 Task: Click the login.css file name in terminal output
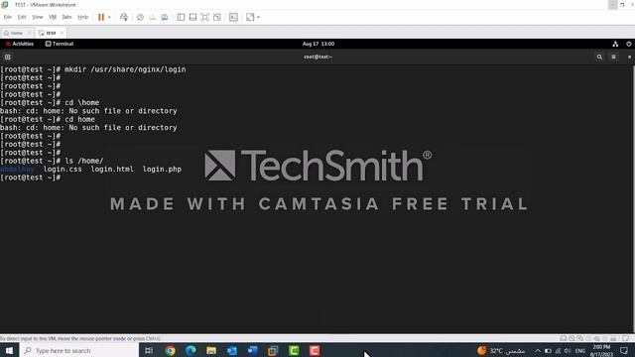pos(63,170)
